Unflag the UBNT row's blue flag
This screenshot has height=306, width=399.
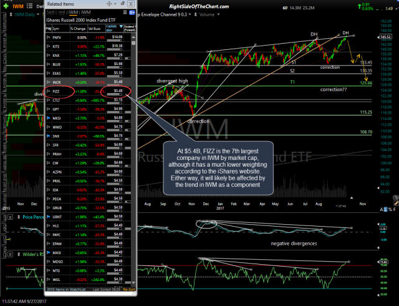point(49,217)
